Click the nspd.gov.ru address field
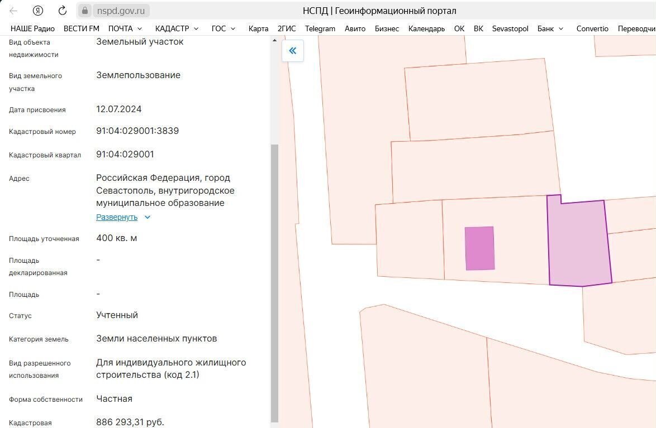 coord(121,11)
